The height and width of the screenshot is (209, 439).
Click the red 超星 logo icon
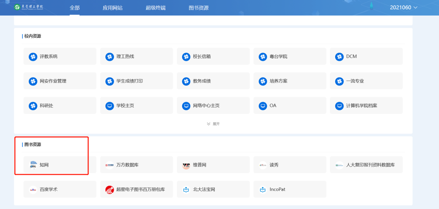[x=109, y=190]
